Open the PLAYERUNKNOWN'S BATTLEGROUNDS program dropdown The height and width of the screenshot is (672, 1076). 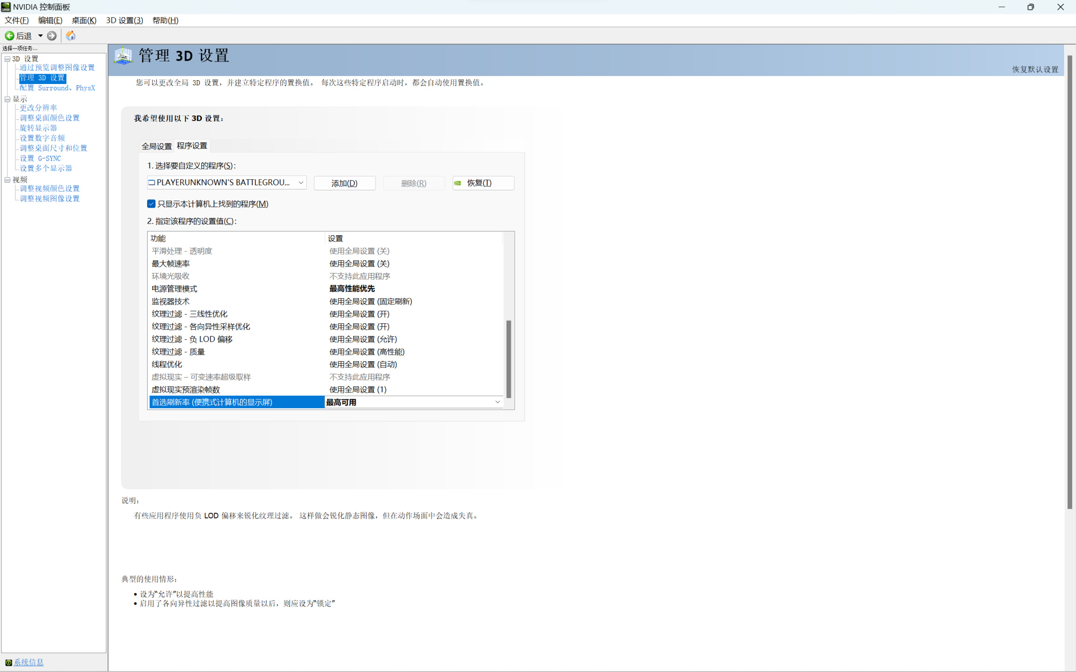pos(227,182)
